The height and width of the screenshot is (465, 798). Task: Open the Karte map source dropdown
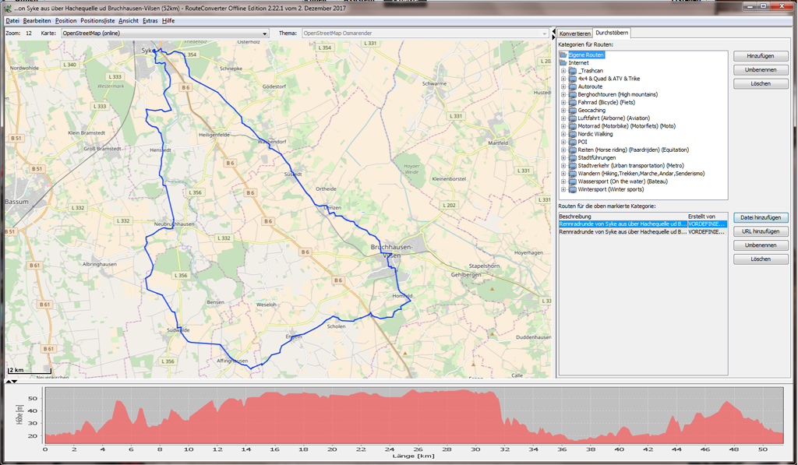click(x=165, y=33)
